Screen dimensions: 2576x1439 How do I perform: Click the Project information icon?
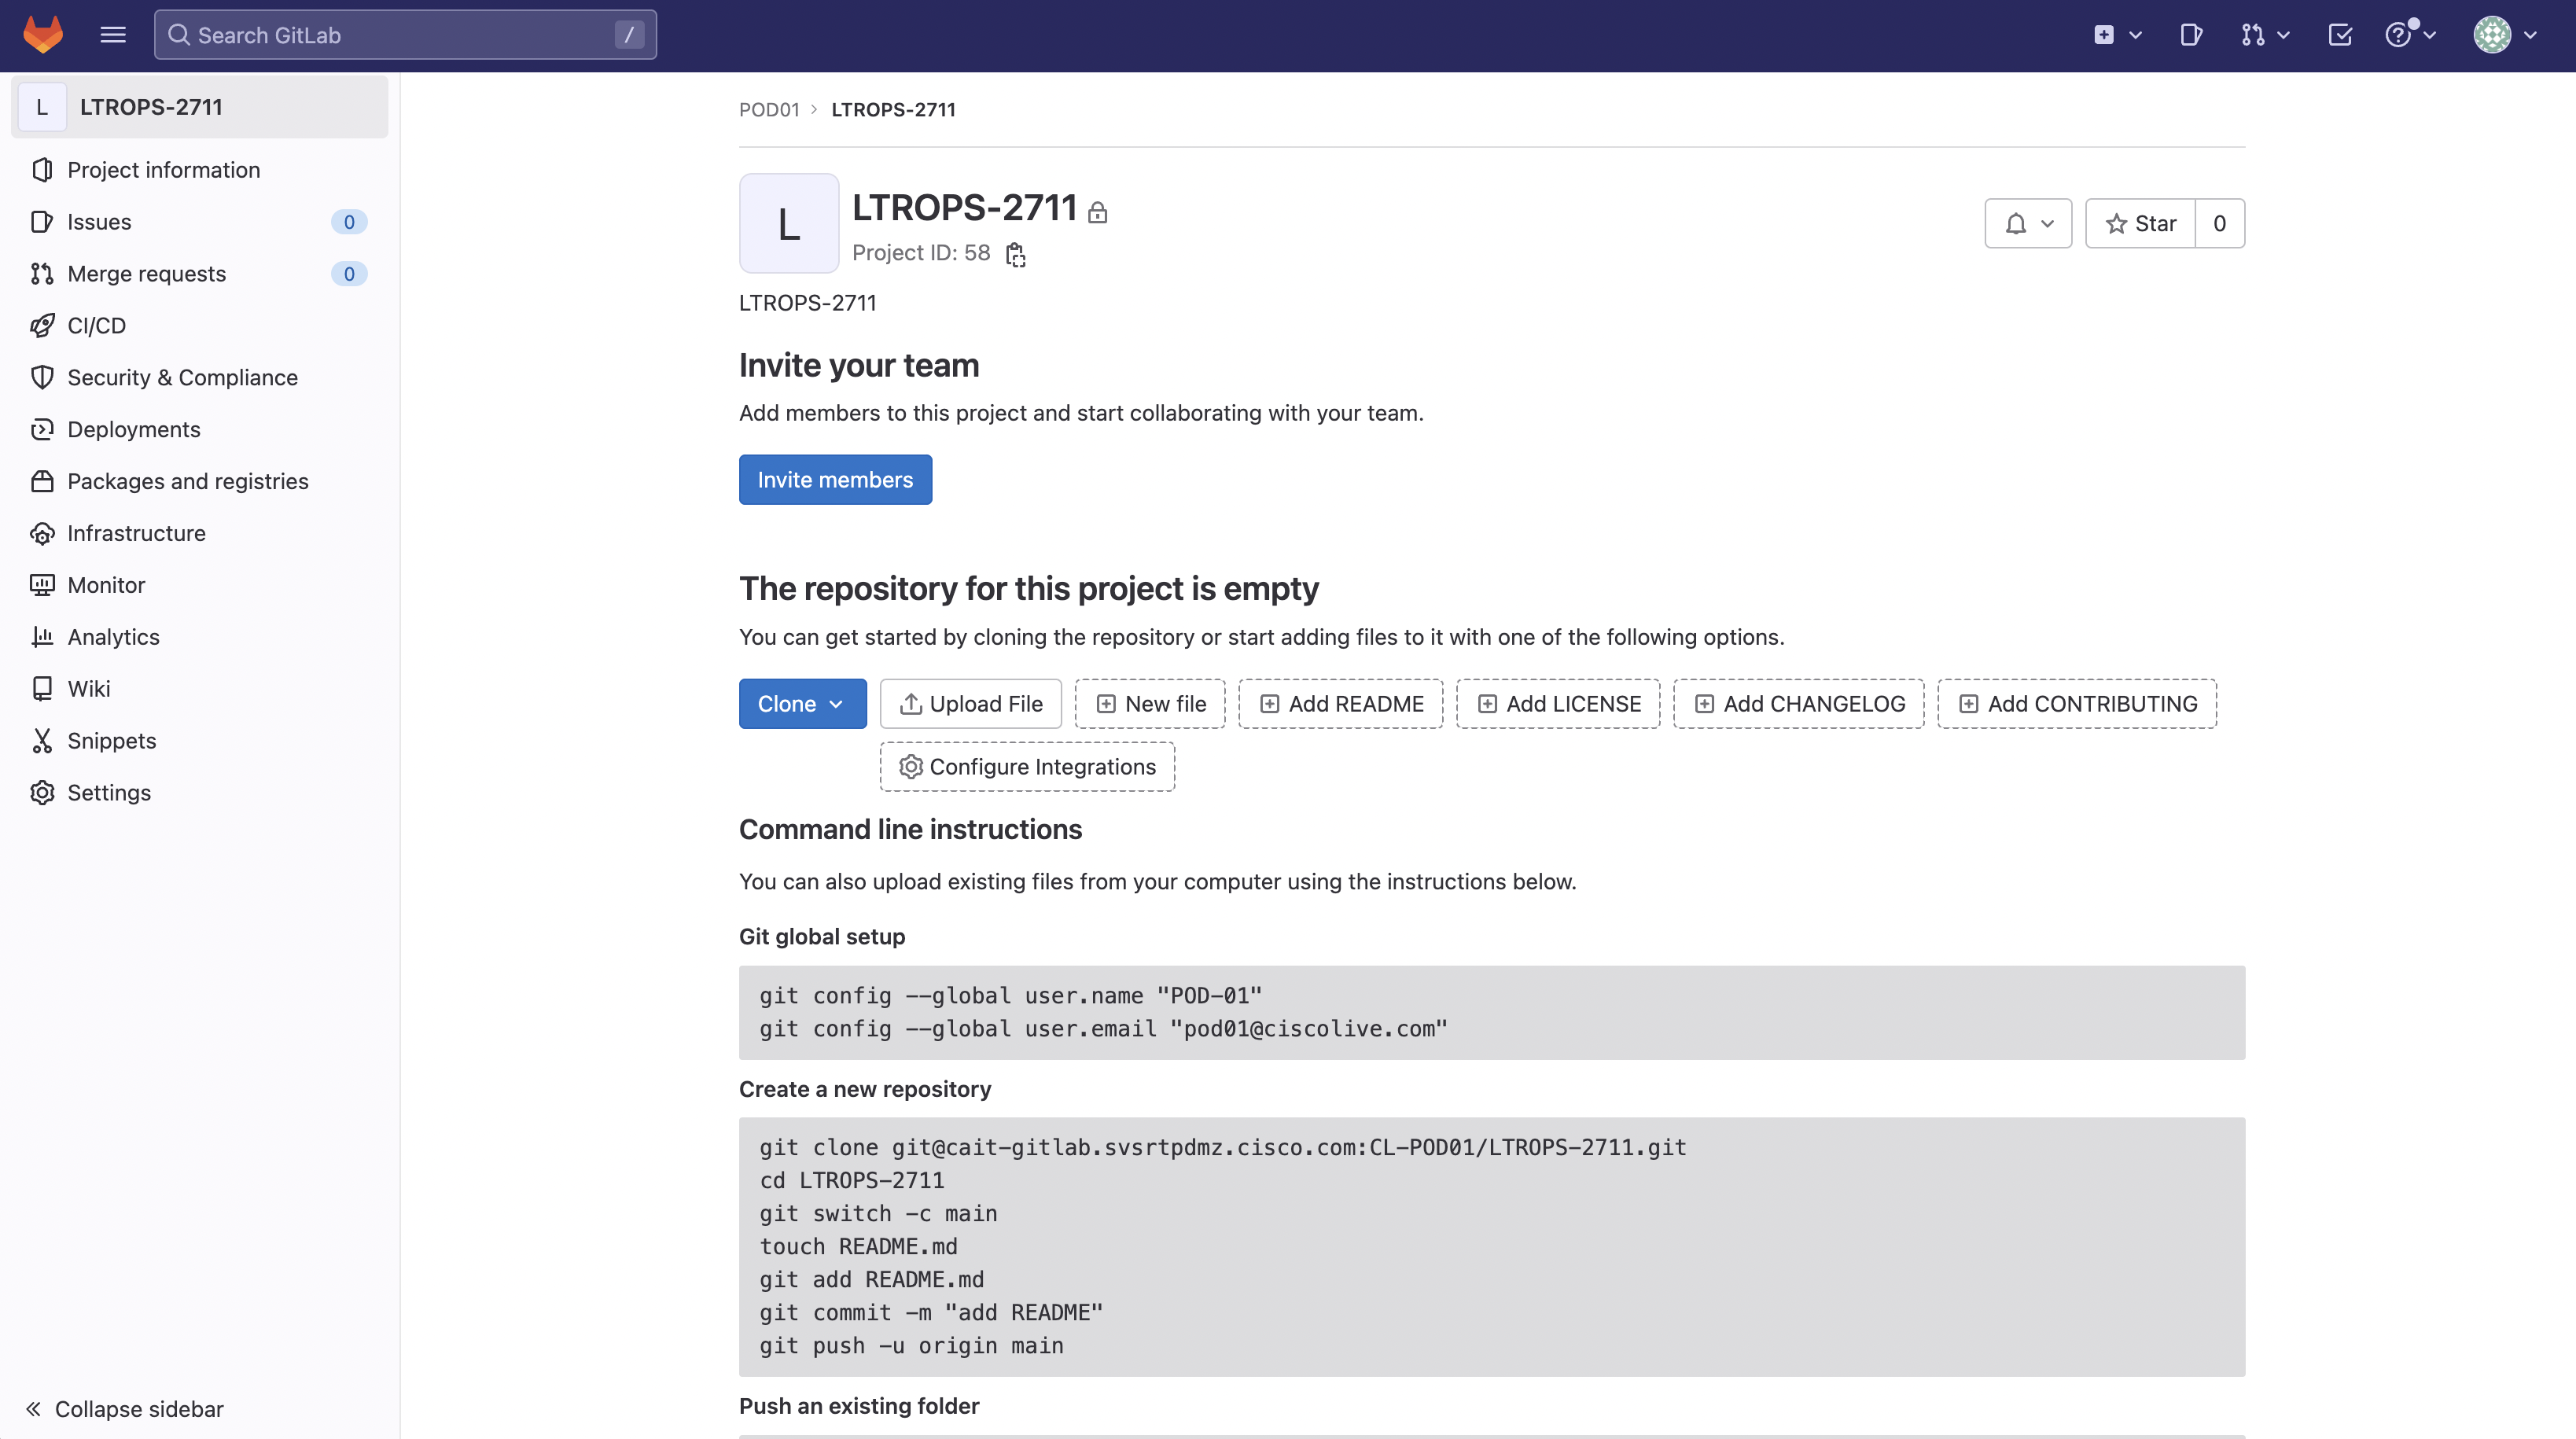tap(42, 170)
